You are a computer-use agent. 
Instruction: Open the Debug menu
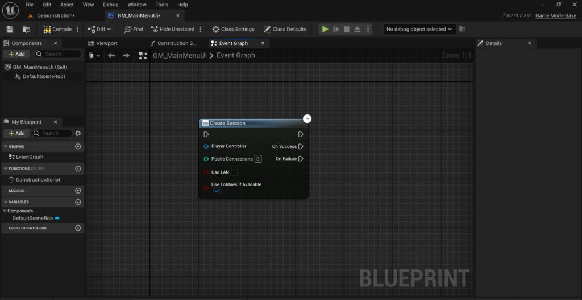point(111,5)
